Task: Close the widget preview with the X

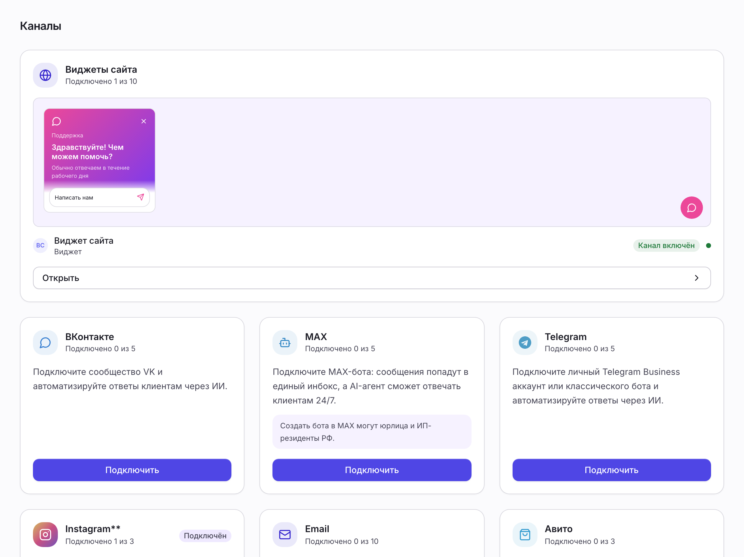Action: coord(144,121)
